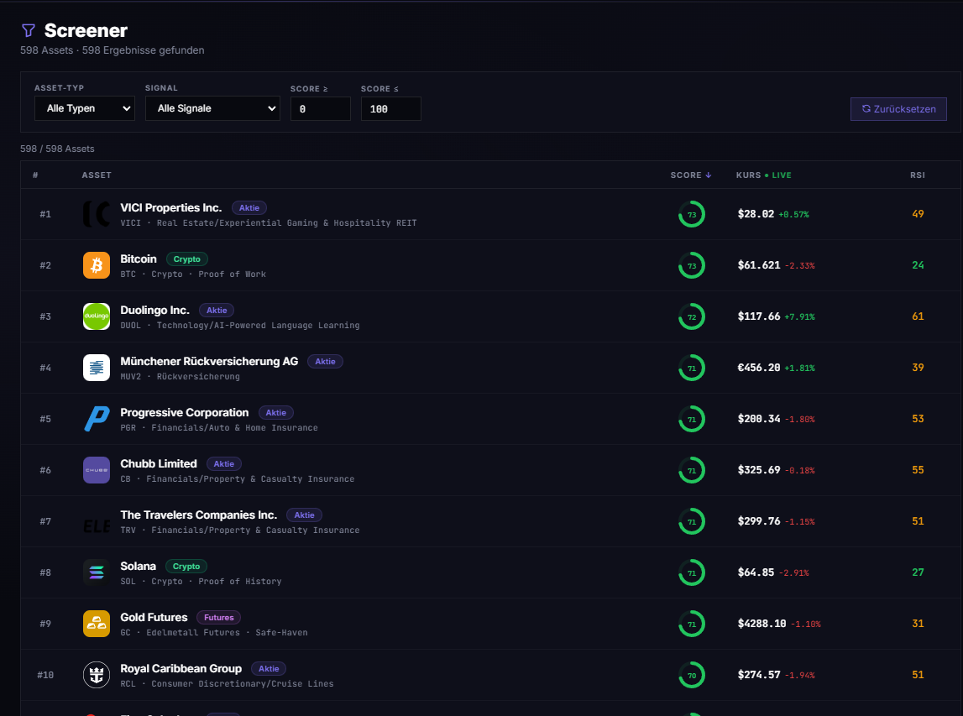The width and height of the screenshot is (963, 716).
Task: Open the Gold Futures asset name
Action: pyautogui.click(x=154, y=617)
